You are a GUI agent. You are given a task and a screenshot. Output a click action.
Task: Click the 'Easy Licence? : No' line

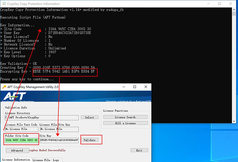[x=27, y=37]
